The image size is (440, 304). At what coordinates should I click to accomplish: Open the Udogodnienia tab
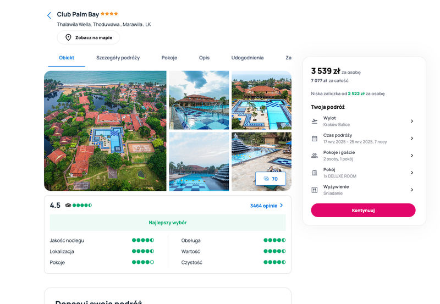247,58
